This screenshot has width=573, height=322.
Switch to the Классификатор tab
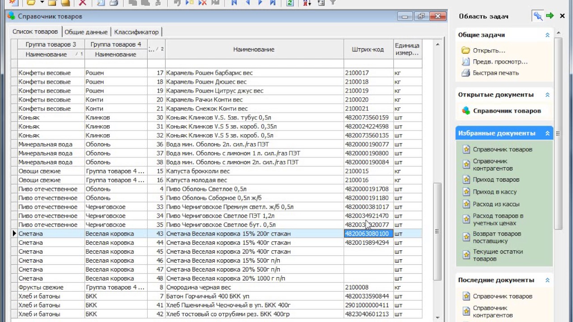tap(136, 32)
